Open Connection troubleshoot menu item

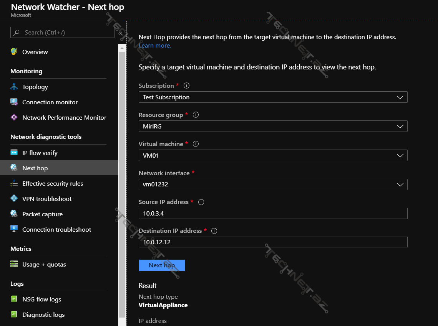[56, 229]
